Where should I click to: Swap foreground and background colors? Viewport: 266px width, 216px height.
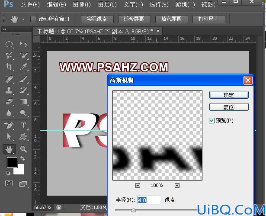pyautogui.click(x=22, y=158)
